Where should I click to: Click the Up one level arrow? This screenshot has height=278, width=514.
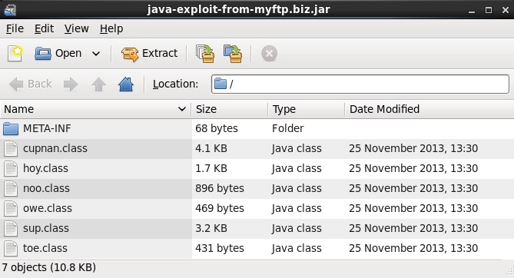98,84
